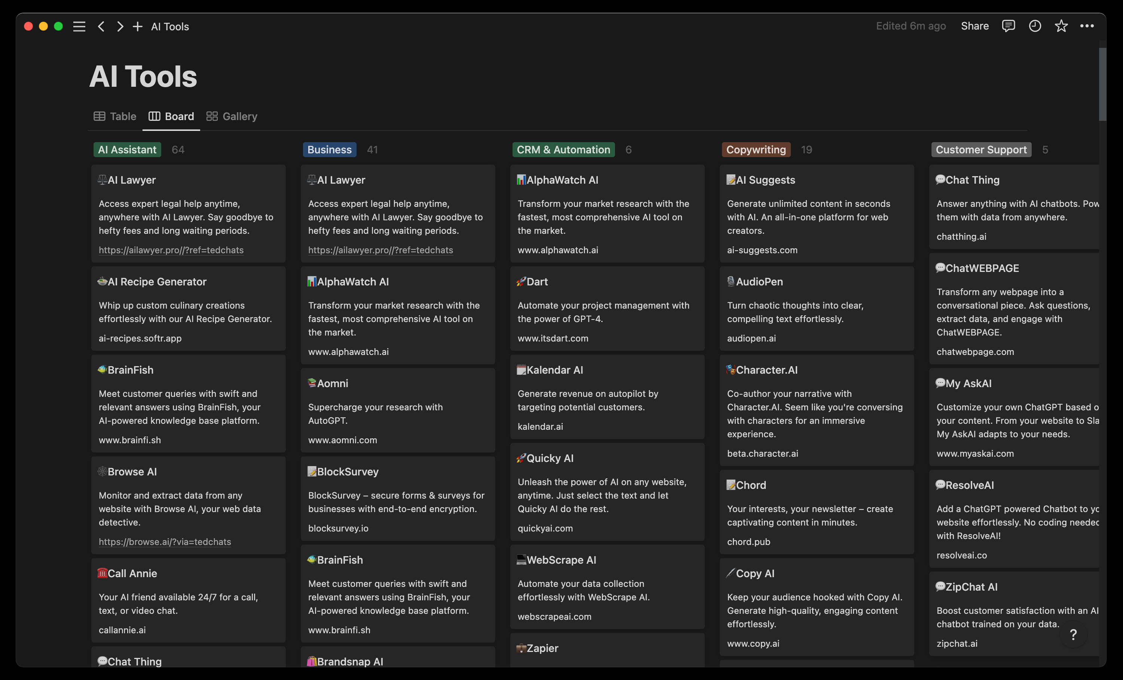Open the ZipChat AI card title

[972, 586]
